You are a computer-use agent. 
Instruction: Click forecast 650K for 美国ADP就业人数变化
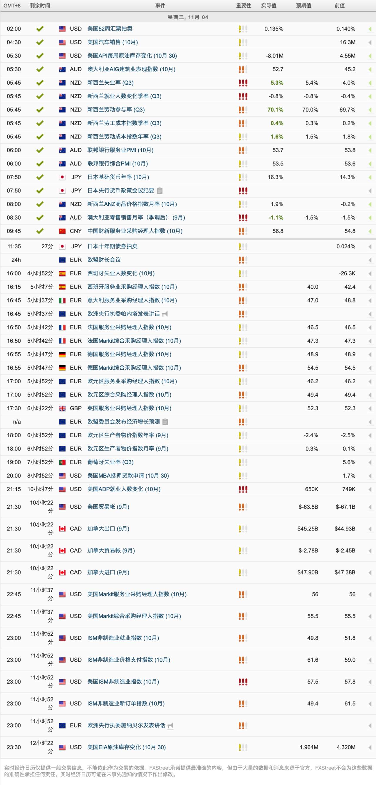tap(312, 489)
